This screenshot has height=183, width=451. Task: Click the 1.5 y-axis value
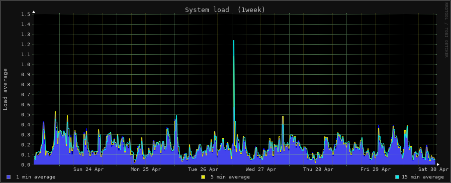coord(26,15)
